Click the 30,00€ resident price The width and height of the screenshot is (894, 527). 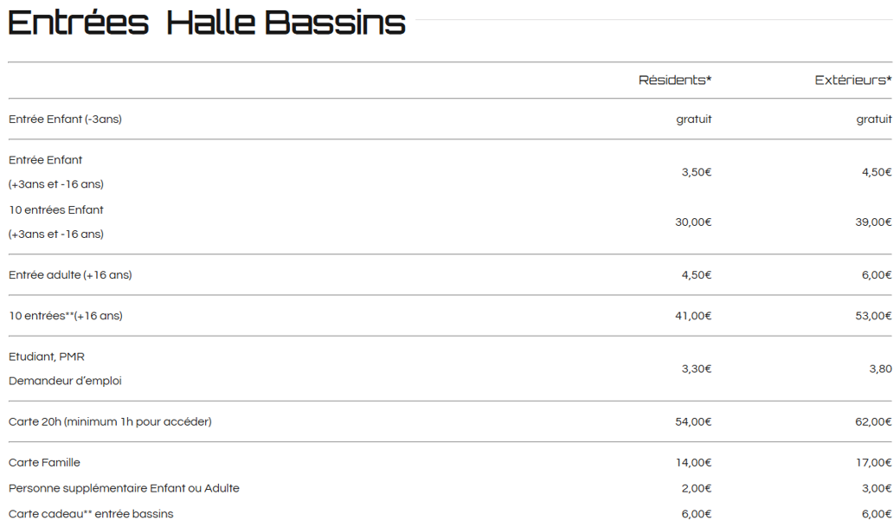coord(693,222)
